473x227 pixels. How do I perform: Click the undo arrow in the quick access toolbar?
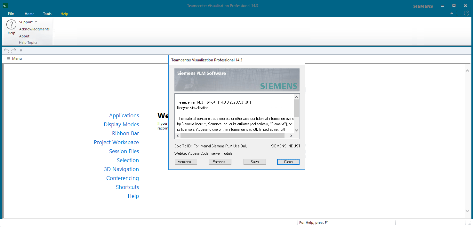click(6, 50)
